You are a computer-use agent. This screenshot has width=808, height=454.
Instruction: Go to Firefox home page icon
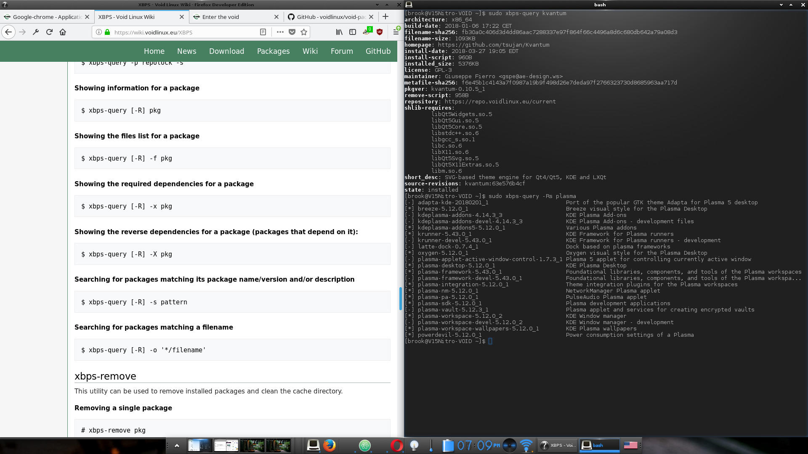(63, 32)
